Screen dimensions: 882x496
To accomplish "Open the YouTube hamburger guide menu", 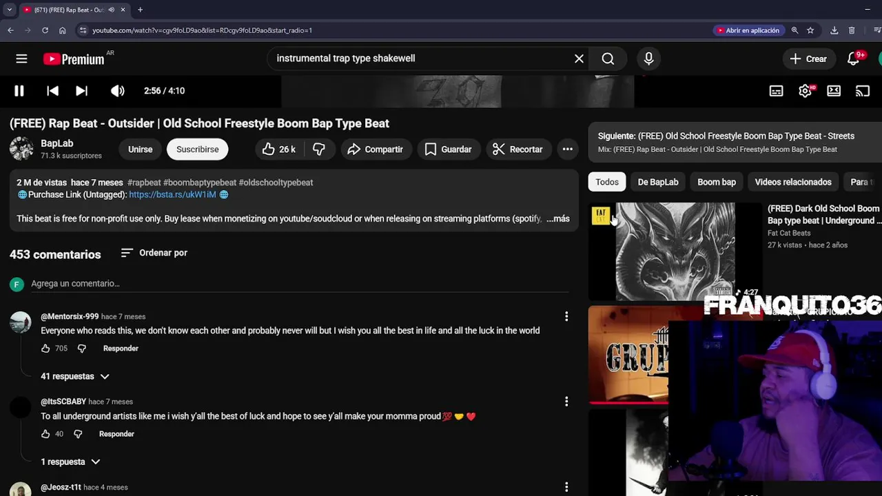I will coord(21,59).
